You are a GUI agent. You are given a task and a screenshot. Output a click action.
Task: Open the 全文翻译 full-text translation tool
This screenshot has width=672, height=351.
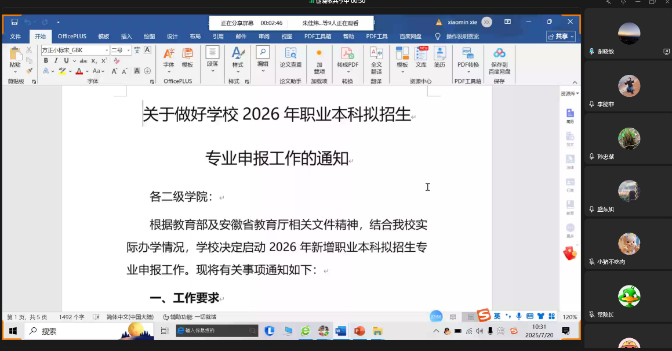click(x=376, y=61)
